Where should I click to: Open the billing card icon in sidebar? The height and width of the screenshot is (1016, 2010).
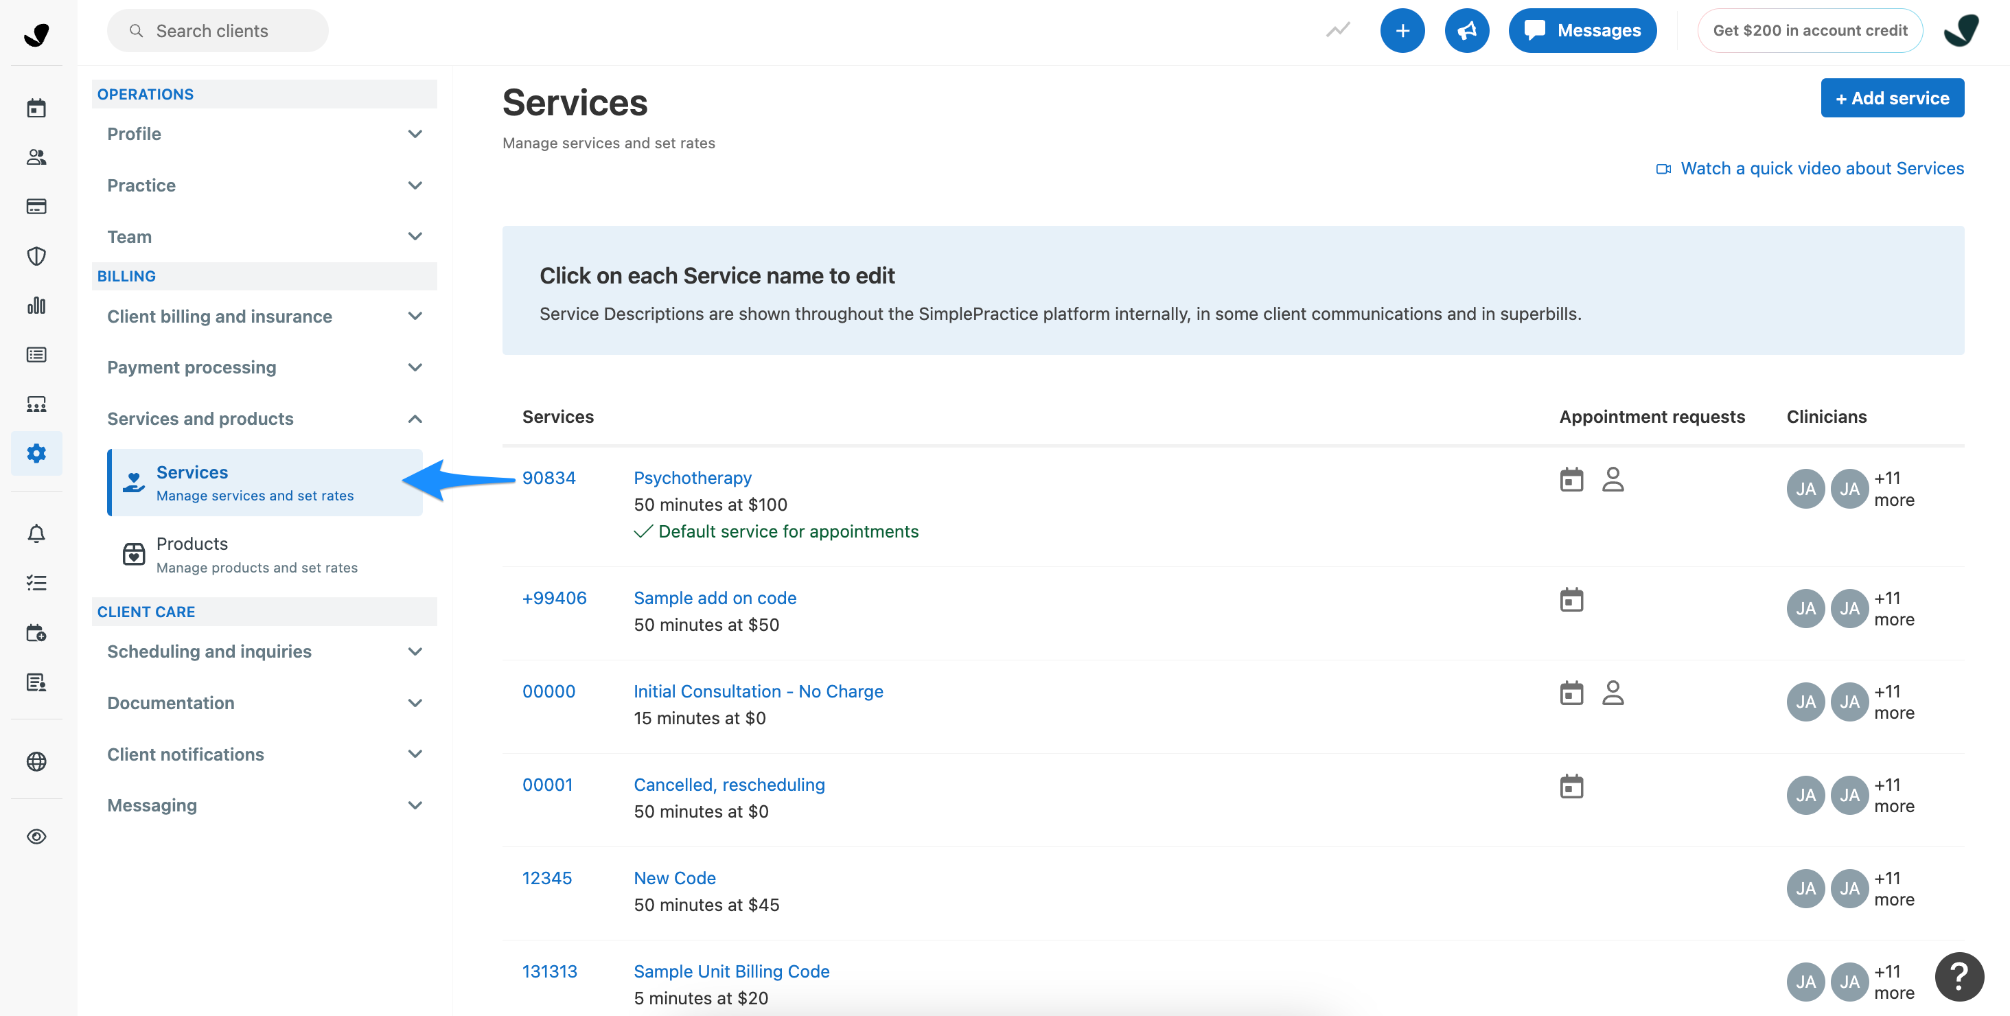(36, 206)
